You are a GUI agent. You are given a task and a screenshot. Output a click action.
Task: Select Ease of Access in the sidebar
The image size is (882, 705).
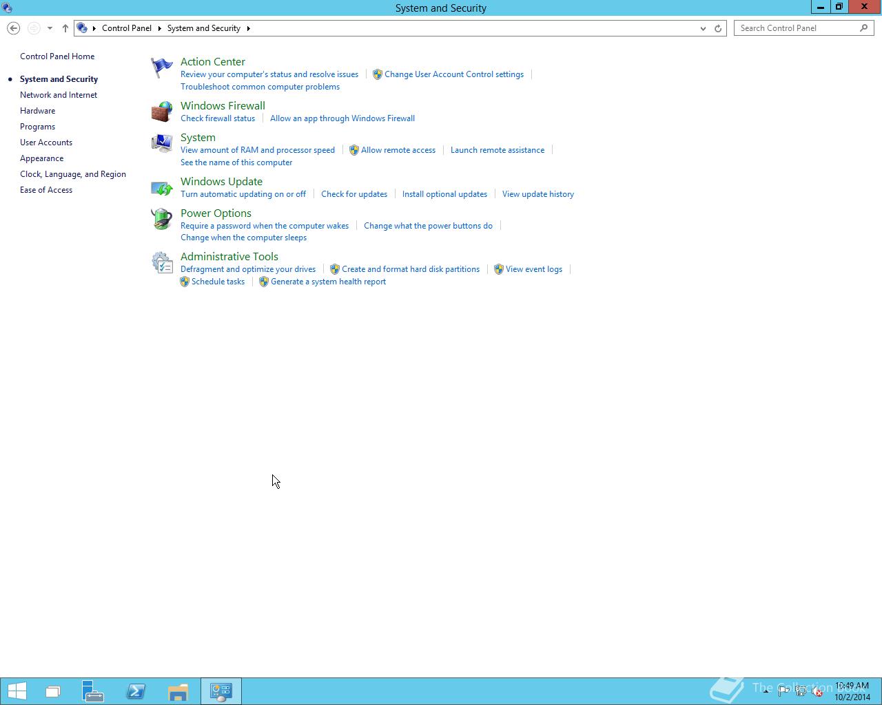[46, 190]
